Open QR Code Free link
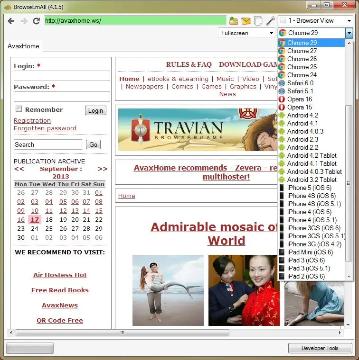The width and height of the screenshot is (359, 360). click(60, 320)
